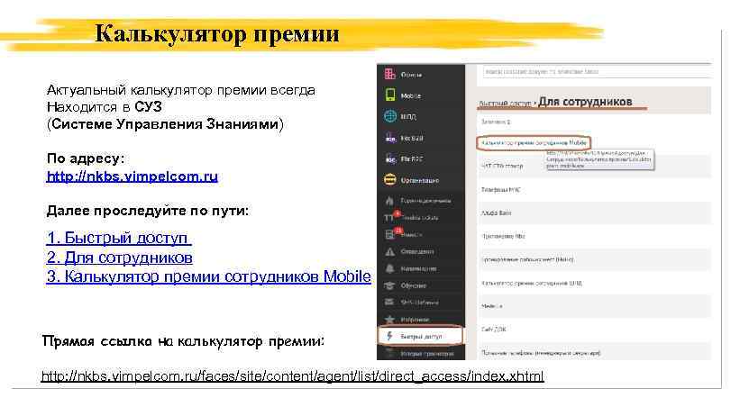Click the bell reminders icon
The width and height of the screenshot is (740, 416).
coord(389,268)
